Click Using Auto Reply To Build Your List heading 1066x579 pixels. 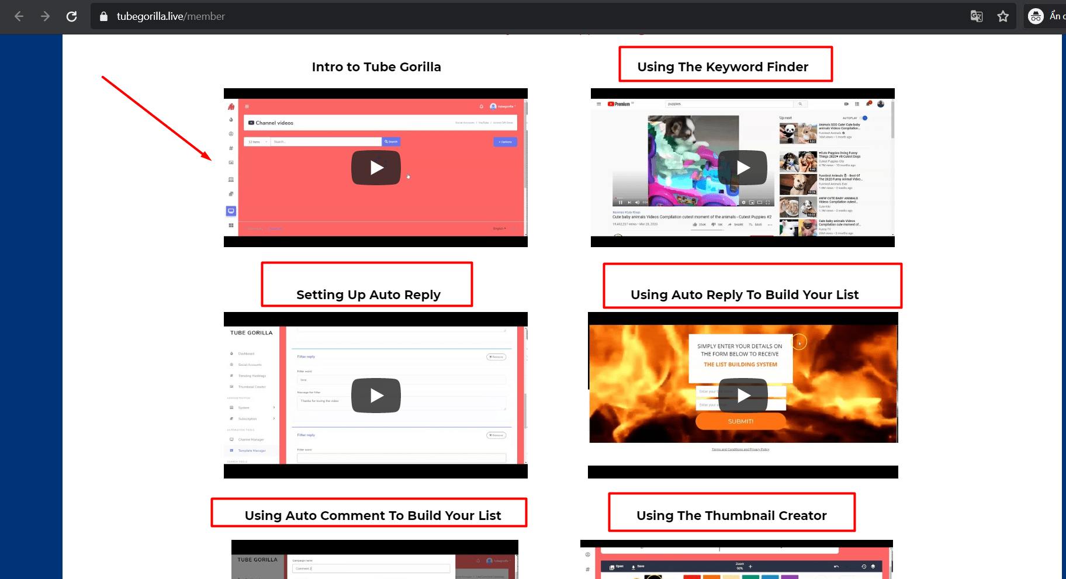click(x=745, y=295)
